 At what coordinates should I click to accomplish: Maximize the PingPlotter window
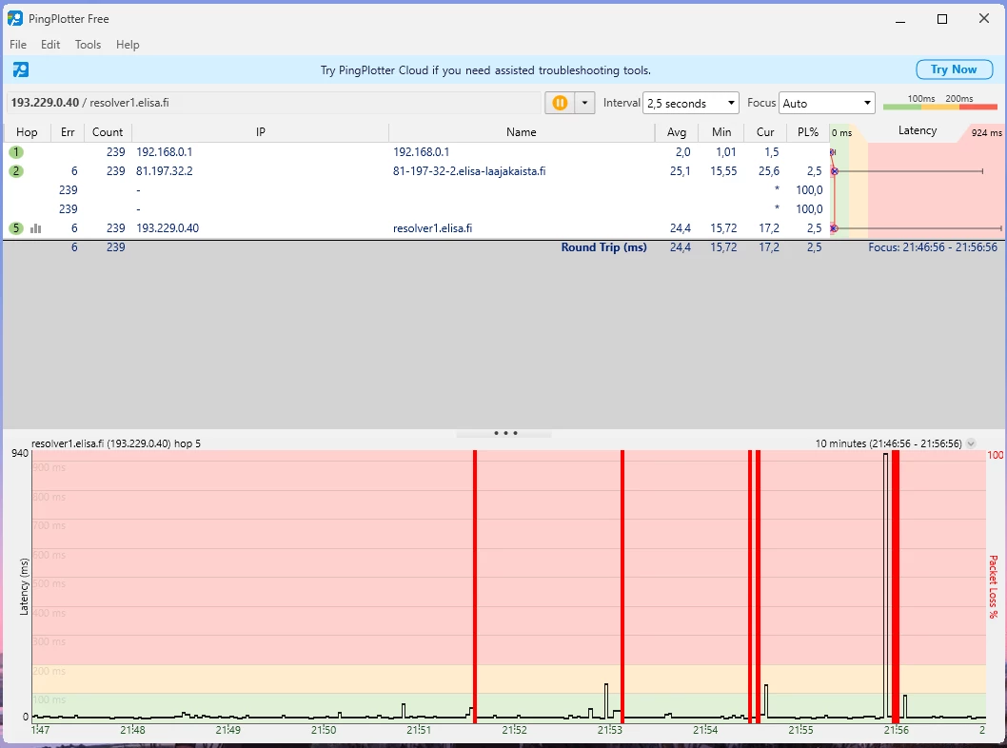[942, 19]
